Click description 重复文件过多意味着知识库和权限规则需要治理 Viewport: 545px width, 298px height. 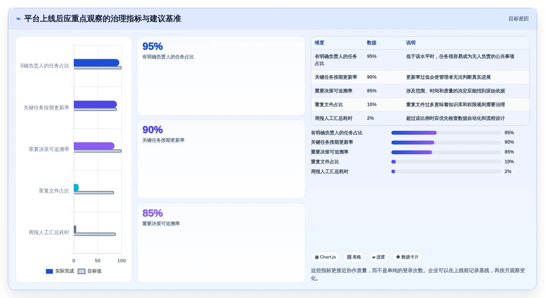(x=456, y=105)
